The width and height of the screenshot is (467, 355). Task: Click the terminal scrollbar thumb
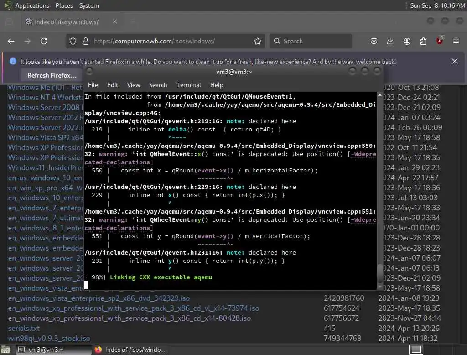(380, 274)
